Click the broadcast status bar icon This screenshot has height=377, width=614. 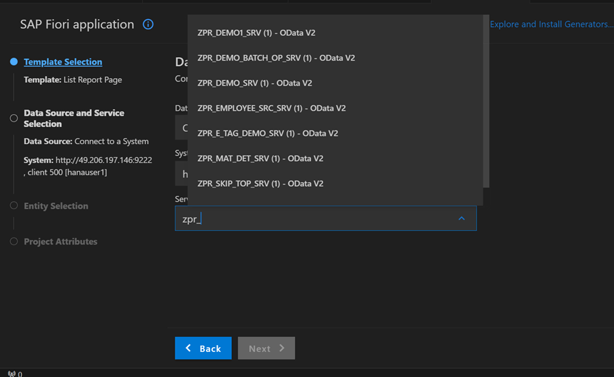coord(12,374)
